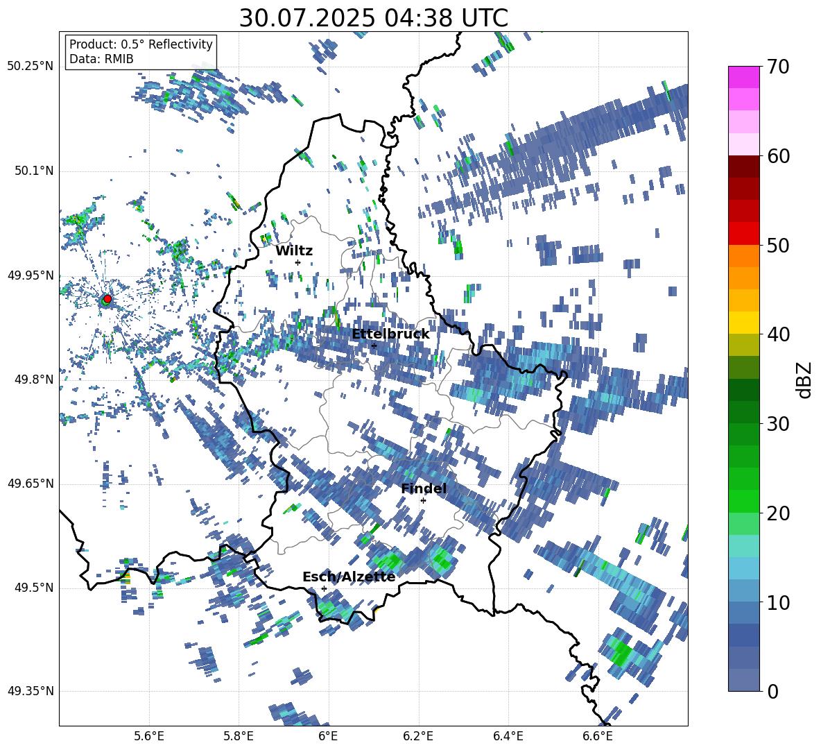Click the 5.6°E longitude label
821x750 pixels.
[149, 736]
